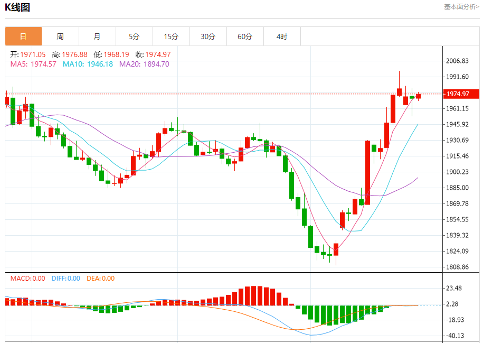The width and height of the screenshot is (483, 343).
Task: Click the 2006.83 price axis label
Action: (458, 61)
